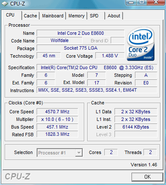Click the Processor #1 combo box
The width and height of the screenshot is (166, 185).
point(60,153)
